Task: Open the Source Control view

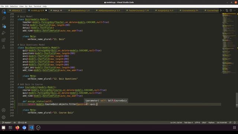Action: pos(4,26)
